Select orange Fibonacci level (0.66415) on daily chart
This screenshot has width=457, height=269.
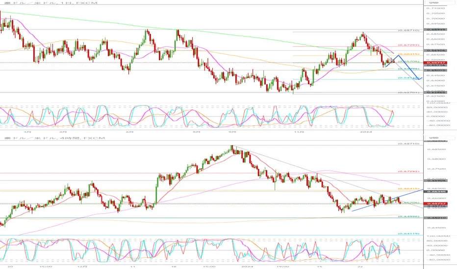tap(408, 54)
